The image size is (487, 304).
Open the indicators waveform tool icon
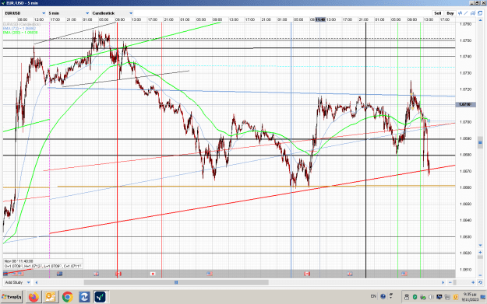click(x=460, y=13)
